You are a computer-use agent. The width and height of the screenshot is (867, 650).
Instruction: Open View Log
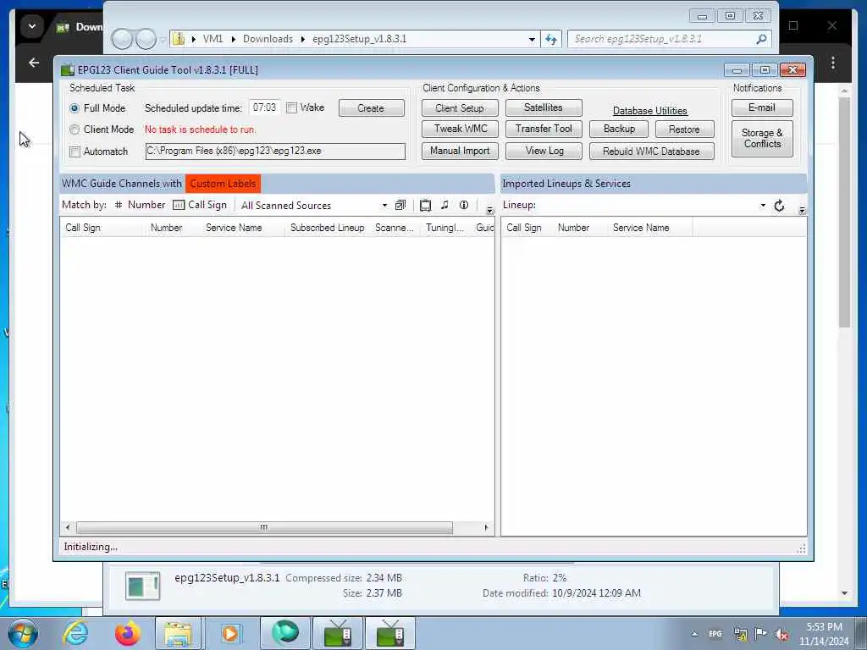click(x=544, y=151)
